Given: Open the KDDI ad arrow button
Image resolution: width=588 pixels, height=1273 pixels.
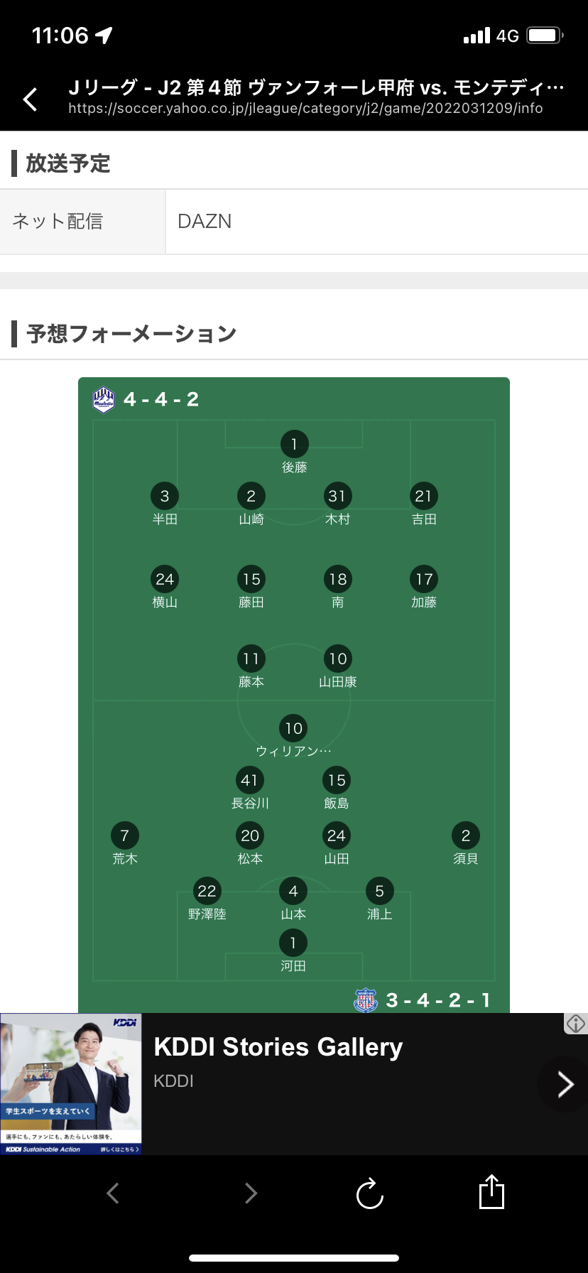Looking at the screenshot, I should [565, 1084].
